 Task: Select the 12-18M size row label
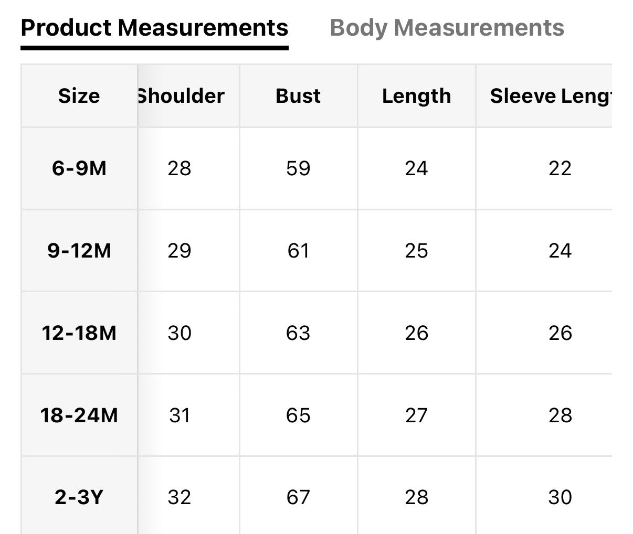(x=79, y=333)
